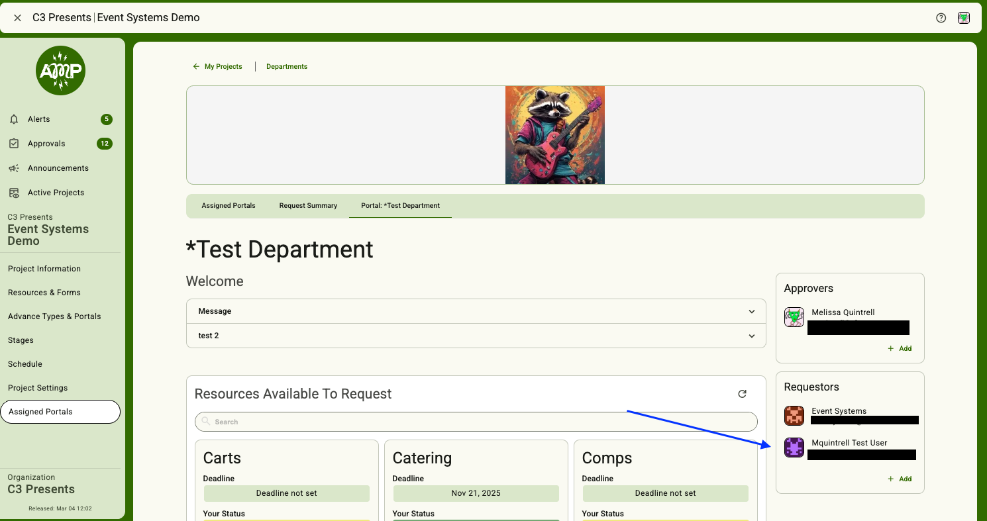Image resolution: width=987 pixels, height=521 pixels.
Task: Click the Event Systems requestor avatar
Action: (x=794, y=416)
